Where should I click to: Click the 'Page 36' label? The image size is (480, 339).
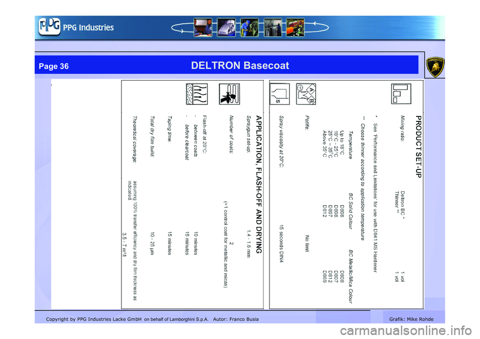click(x=53, y=66)
